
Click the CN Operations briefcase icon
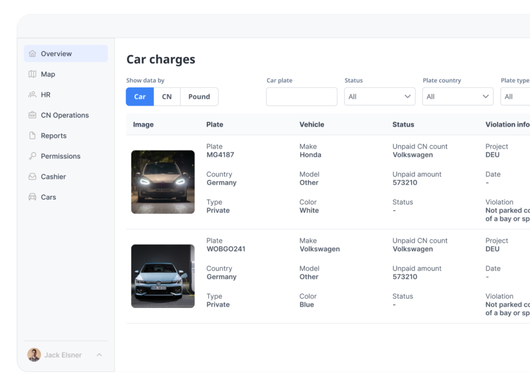(x=33, y=115)
